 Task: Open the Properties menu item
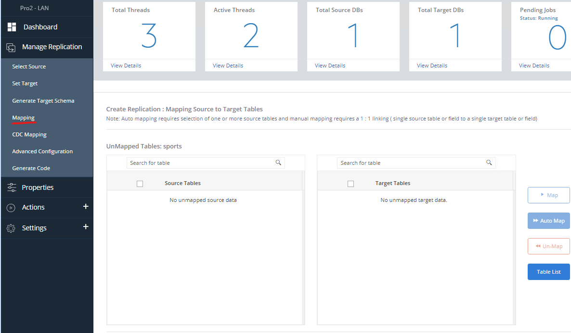(x=38, y=187)
